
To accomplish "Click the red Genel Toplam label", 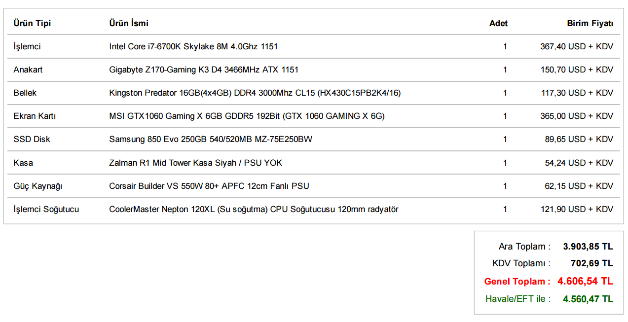I will (517, 282).
